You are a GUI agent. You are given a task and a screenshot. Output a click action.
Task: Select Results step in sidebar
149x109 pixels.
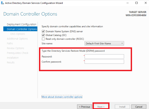[11, 62]
